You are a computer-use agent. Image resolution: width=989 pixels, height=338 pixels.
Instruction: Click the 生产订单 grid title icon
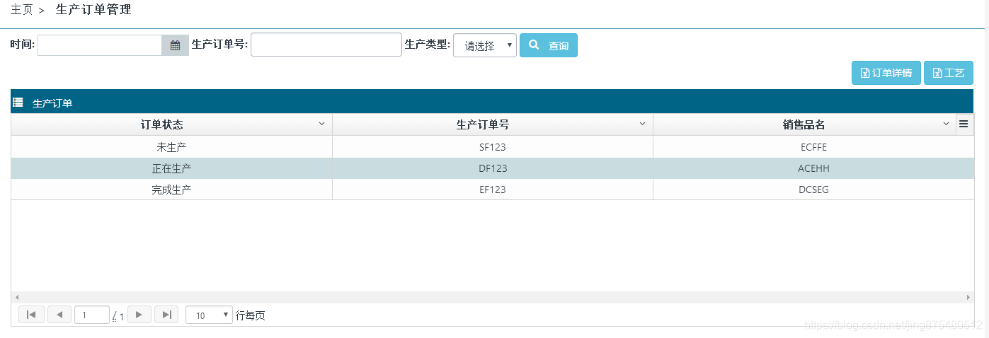[18, 103]
